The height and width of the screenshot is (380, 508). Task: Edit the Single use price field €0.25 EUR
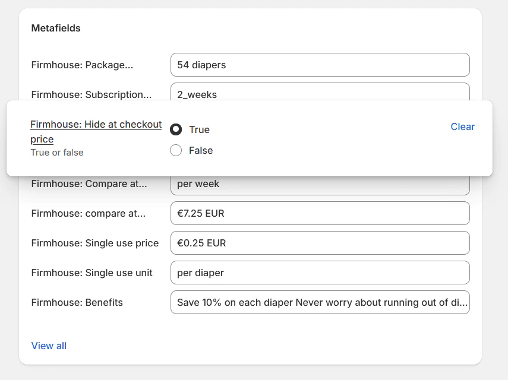(320, 243)
